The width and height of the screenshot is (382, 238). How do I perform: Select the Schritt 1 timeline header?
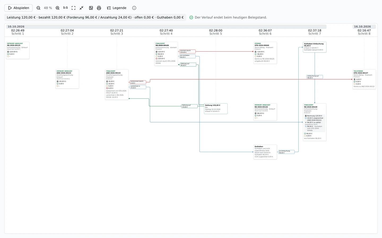pos(18,32)
